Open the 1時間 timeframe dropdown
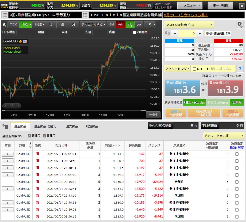This screenshot has height=222, width=246. tap(39, 25)
